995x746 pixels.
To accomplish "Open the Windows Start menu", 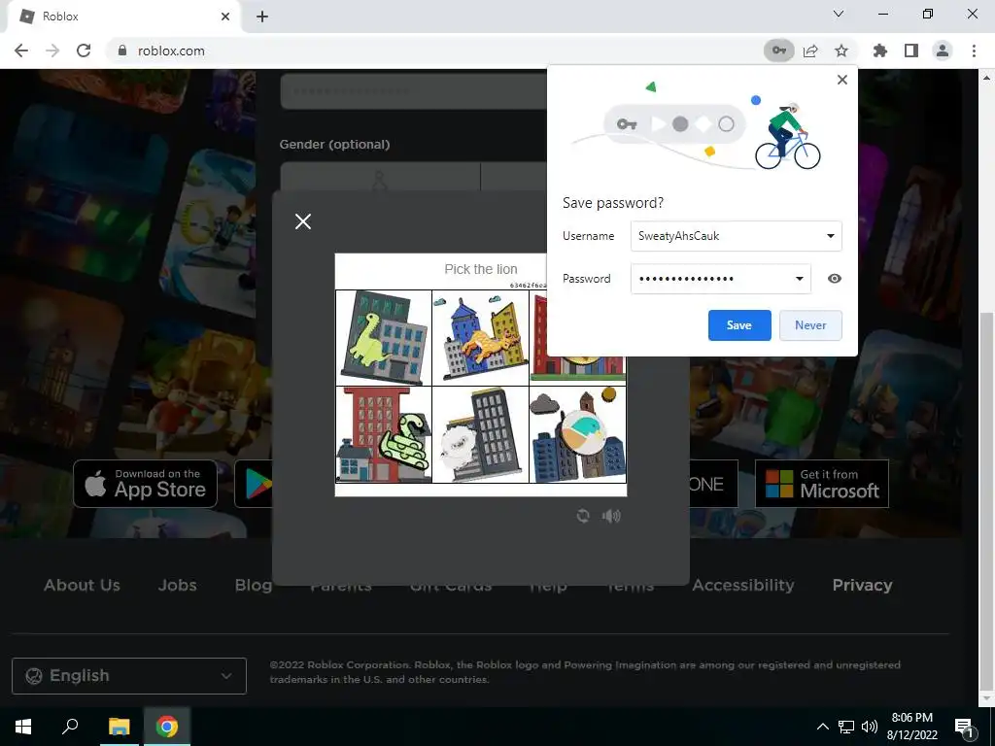I will tap(23, 727).
